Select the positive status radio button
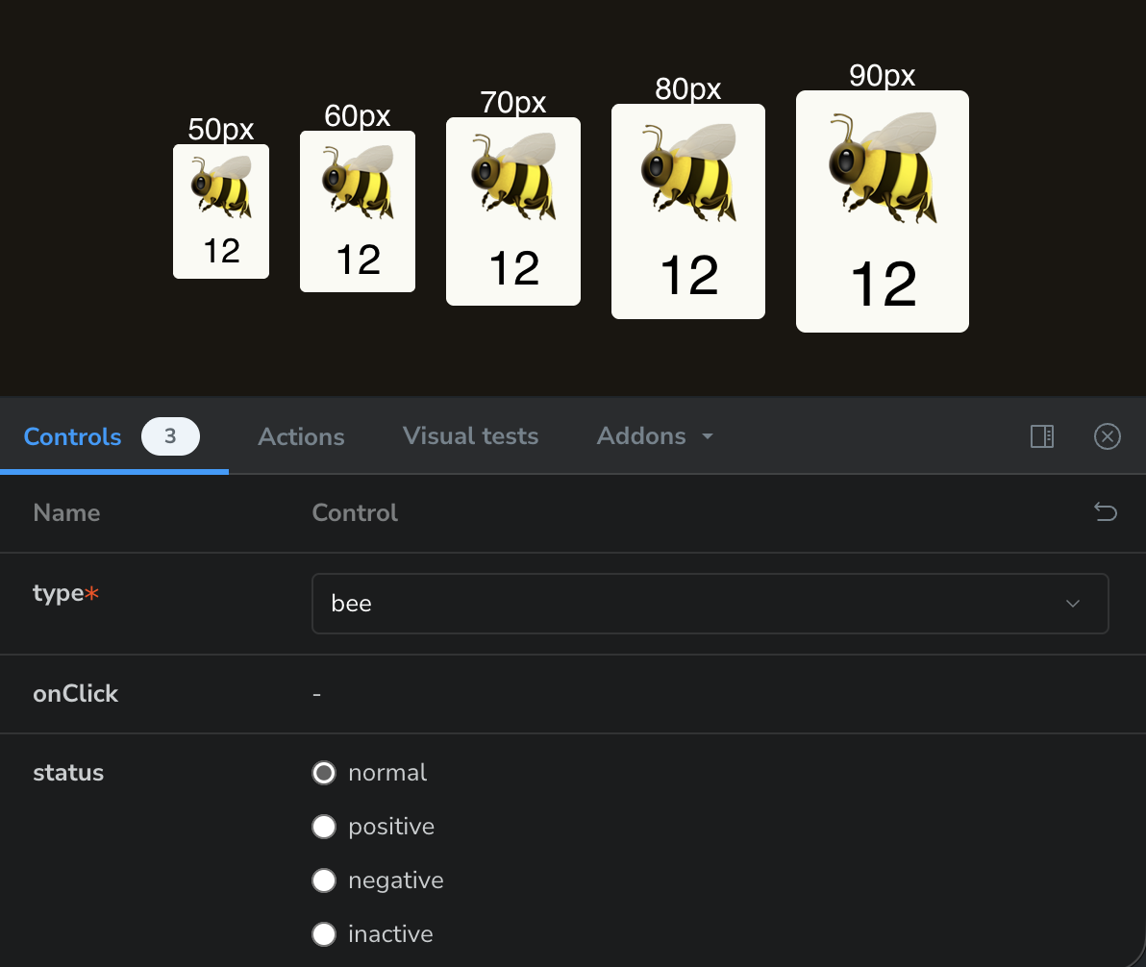The image size is (1146, 967). coord(324,827)
